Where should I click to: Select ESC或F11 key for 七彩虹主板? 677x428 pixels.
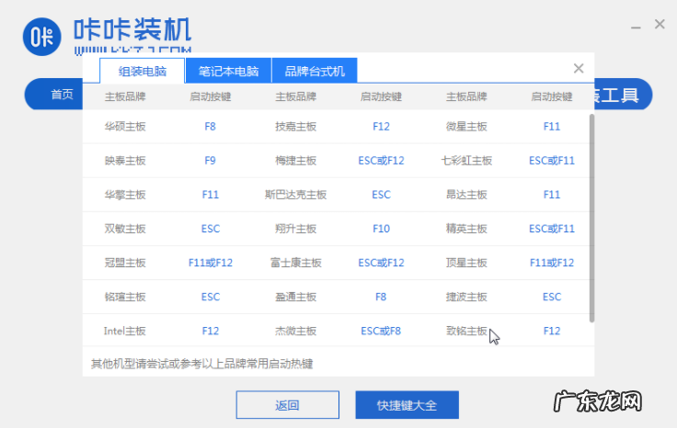click(552, 161)
